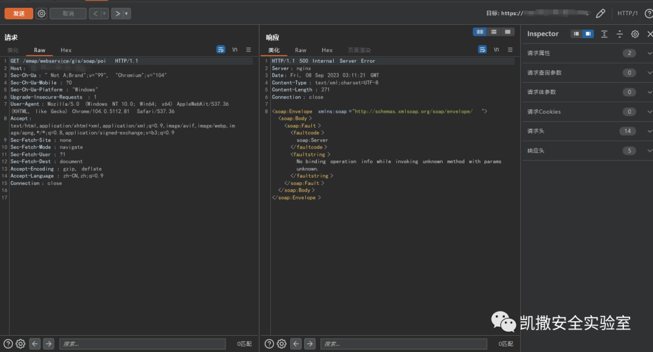653x352 pixels.
Task: Toggle non-printable \n characters in response panel
Action: coord(496,50)
